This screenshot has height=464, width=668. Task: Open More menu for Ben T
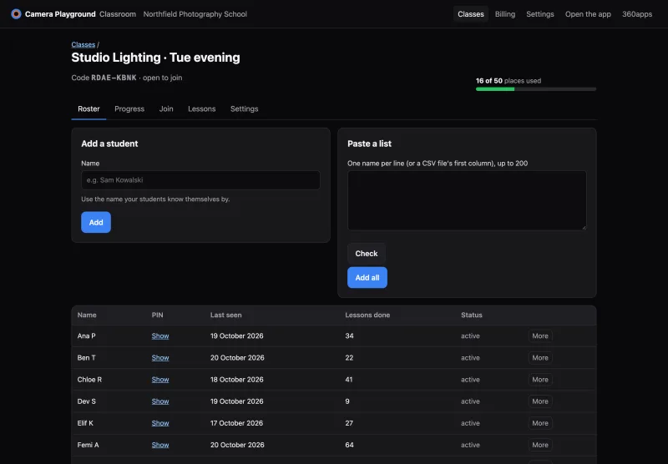(x=540, y=357)
